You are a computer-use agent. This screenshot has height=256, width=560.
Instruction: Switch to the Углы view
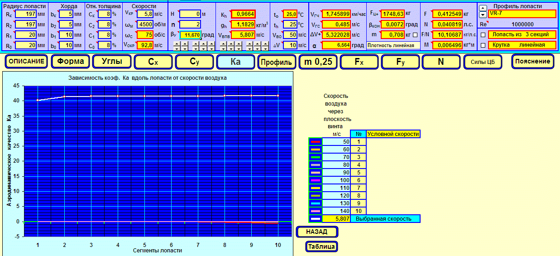point(112,62)
